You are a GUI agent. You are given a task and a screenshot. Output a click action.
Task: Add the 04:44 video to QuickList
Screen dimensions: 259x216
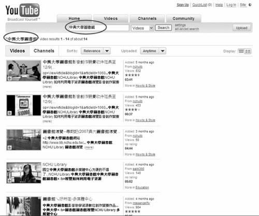9,148
